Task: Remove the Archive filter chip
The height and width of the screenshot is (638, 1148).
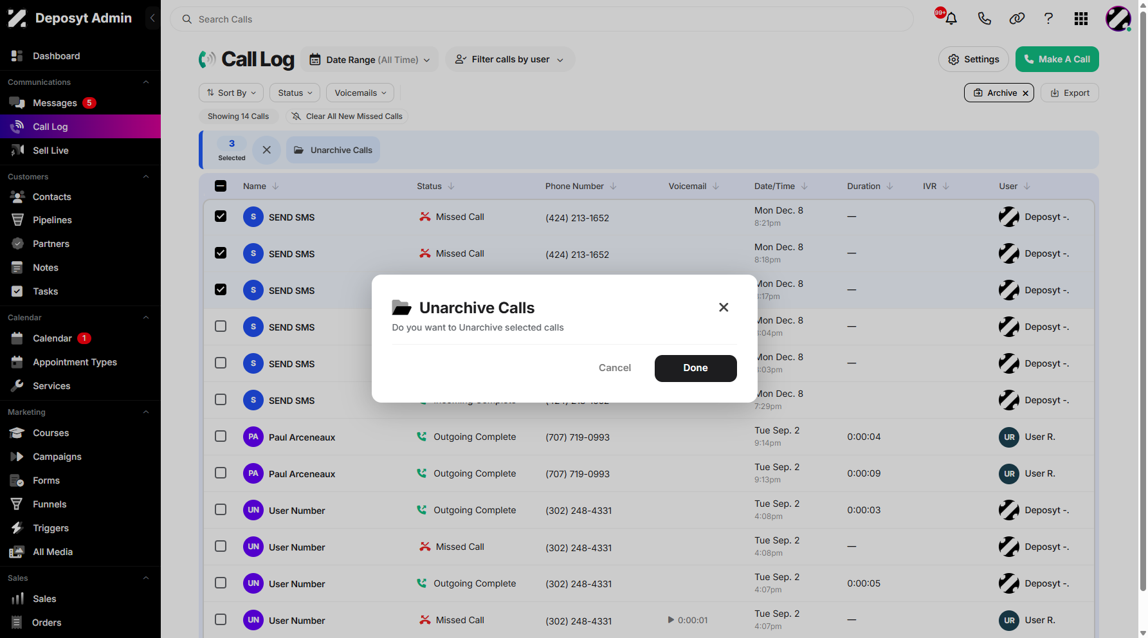Action: [1025, 93]
